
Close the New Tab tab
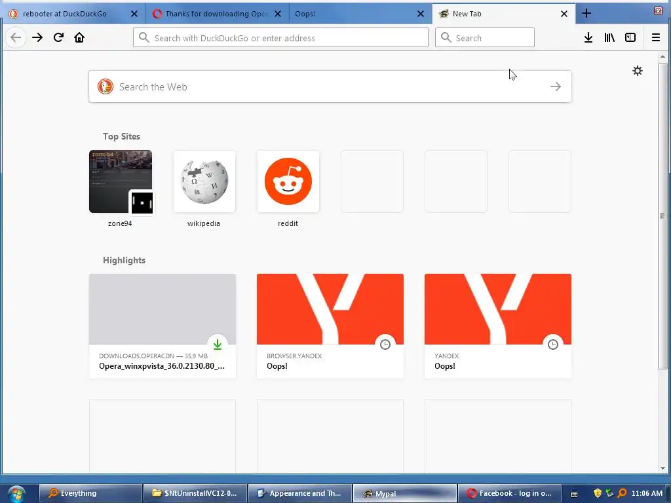click(564, 14)
